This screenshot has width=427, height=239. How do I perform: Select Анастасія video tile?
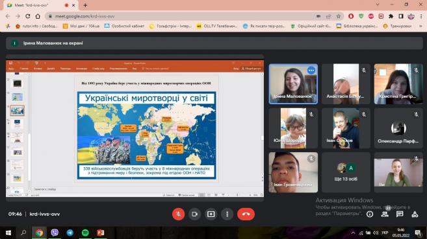click(346, 84)
